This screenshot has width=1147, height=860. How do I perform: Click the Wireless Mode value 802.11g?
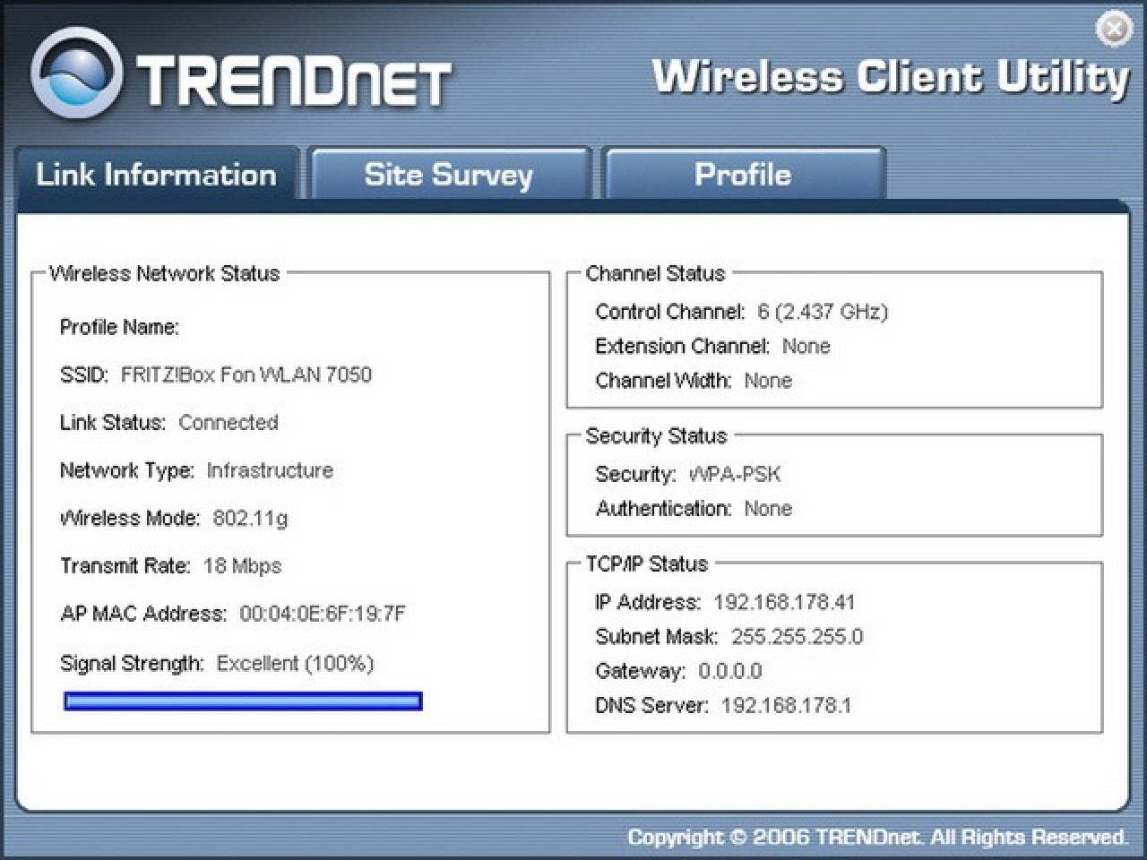[x=250, y=518]
